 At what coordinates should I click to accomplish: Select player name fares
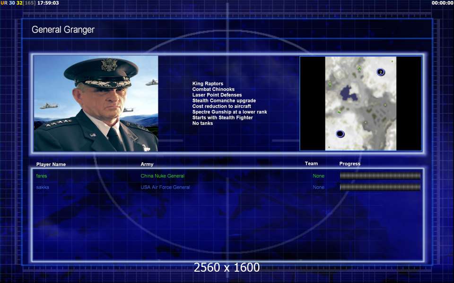(42, 176)
